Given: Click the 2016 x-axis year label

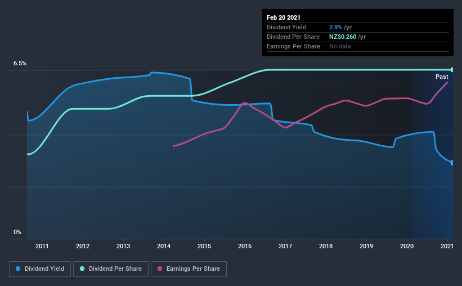Looking at the screenshot, I should [x=245, y=246].
